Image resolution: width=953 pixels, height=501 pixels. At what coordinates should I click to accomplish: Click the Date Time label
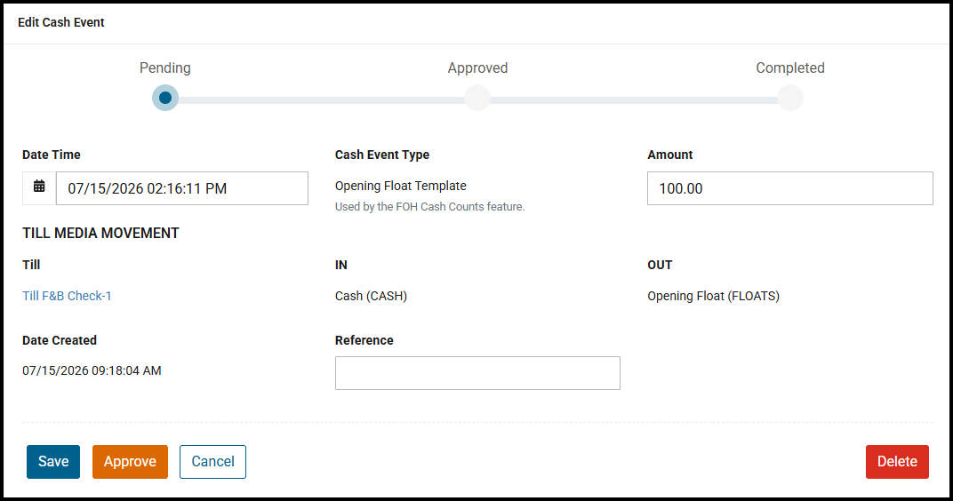[52, 155]
